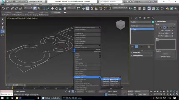
Task: Open the Windows Start button
Action: [2, 98]
